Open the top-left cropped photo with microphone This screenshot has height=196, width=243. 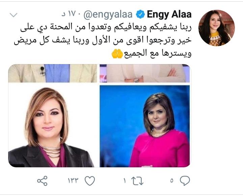click(x=53, y=73)
